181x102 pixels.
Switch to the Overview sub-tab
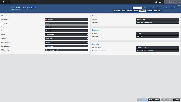pyautogui.click(x=117, y=11)
